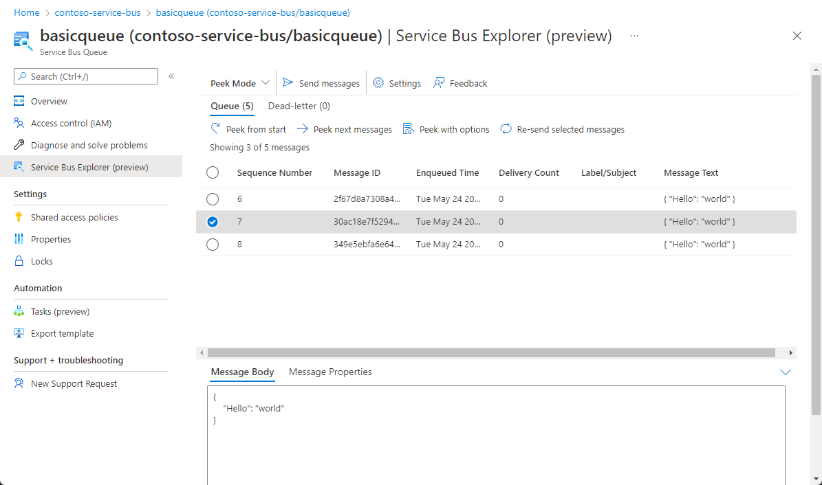Click Peek with options icon
822x485 pixels.
point(408,128)
